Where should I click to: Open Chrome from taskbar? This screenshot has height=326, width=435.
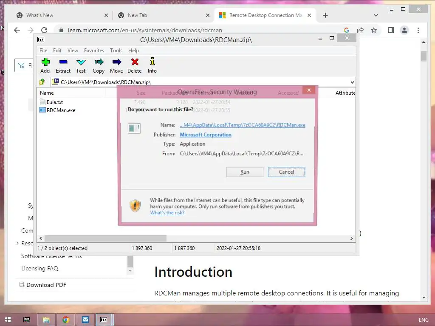point(66,320)
